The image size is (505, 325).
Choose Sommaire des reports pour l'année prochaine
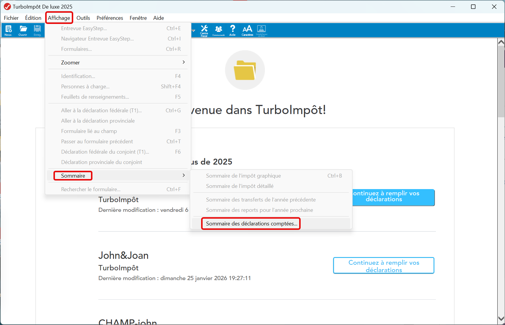point(271,210)
